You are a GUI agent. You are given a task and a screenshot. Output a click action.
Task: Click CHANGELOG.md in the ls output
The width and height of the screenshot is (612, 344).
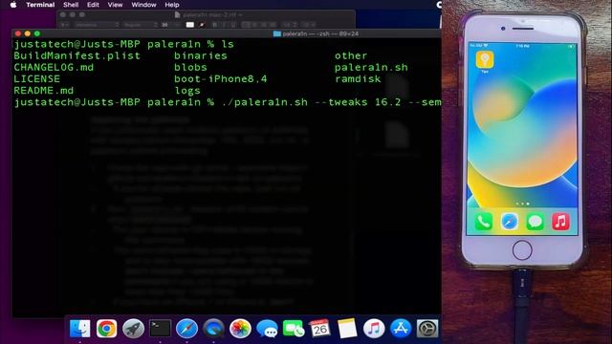tap(54, 67)
